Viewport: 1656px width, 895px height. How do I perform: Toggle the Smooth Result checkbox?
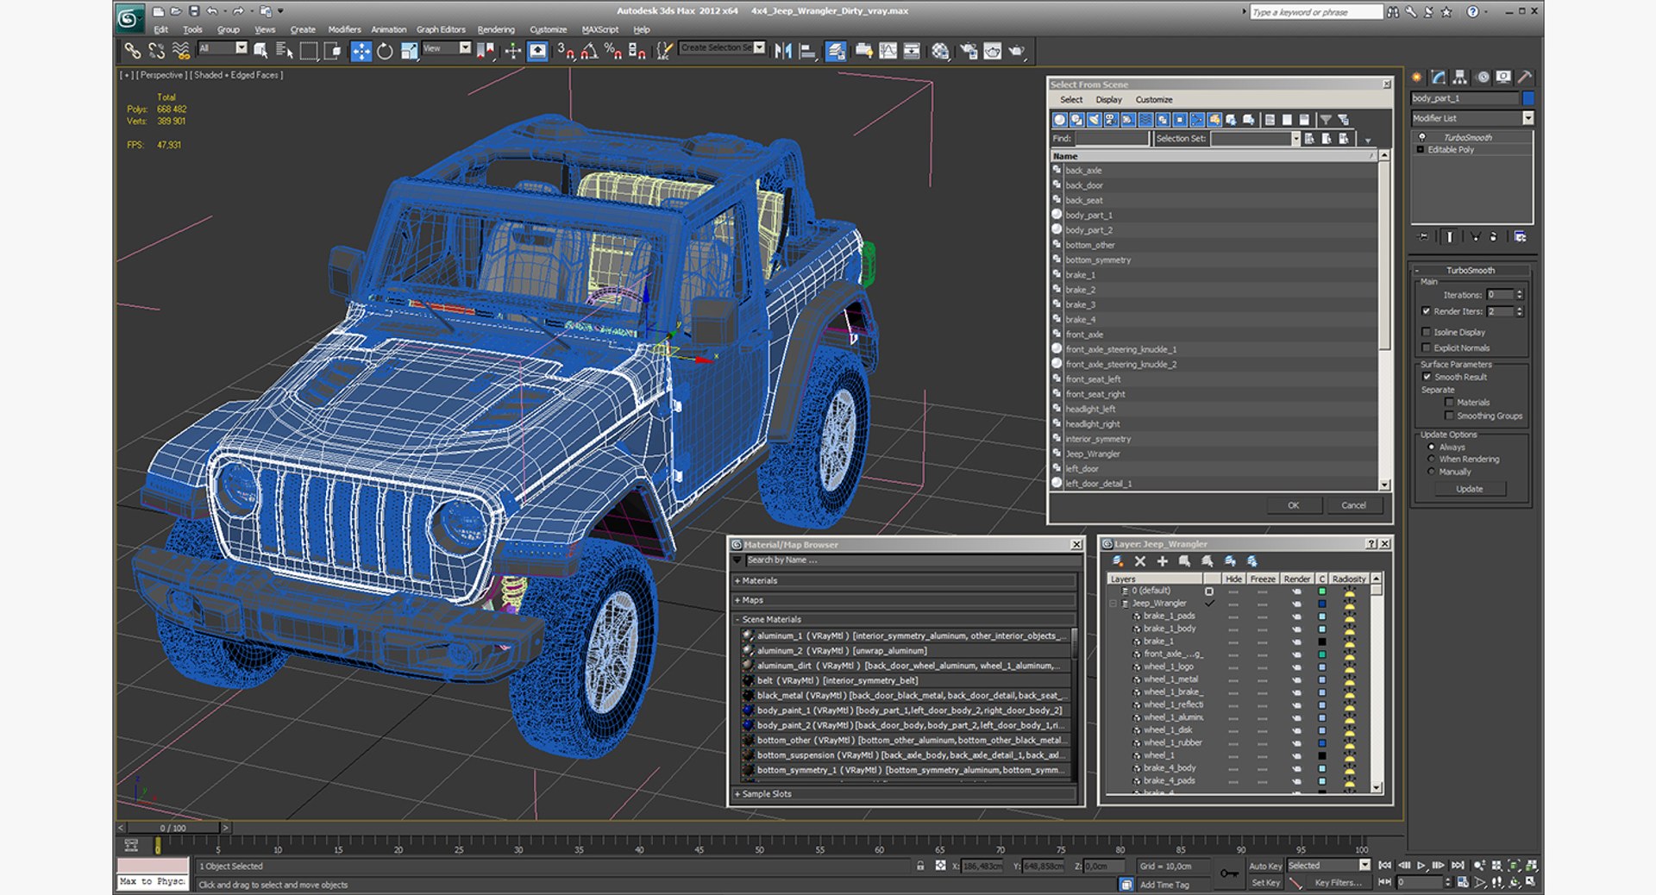(1427, 377)
